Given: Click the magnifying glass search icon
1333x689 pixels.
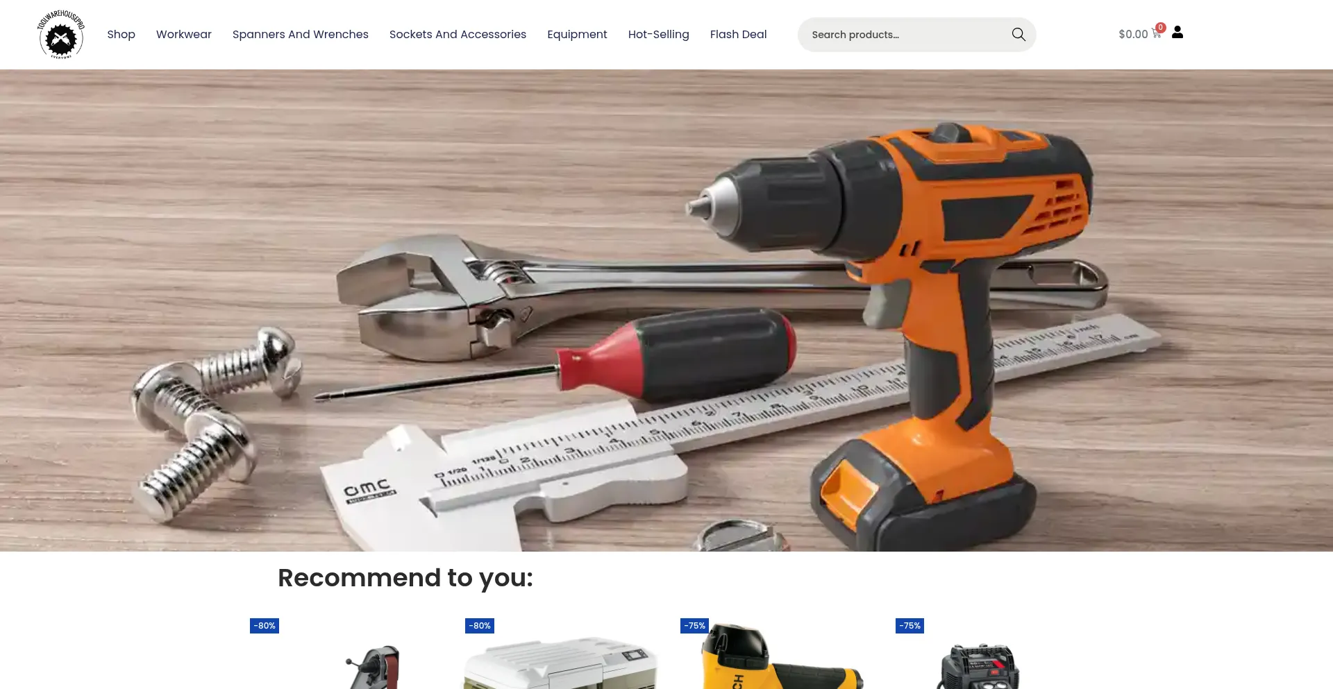Looking at the screenshot, I should [1018, 35].
